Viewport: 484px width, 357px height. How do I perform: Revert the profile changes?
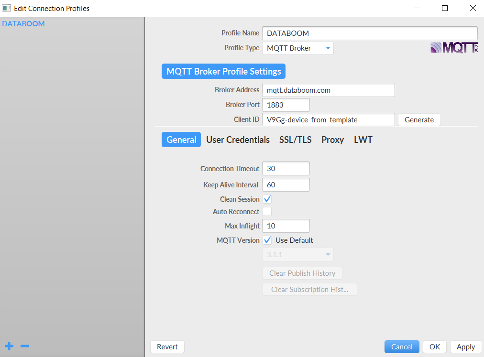point(167,347)
